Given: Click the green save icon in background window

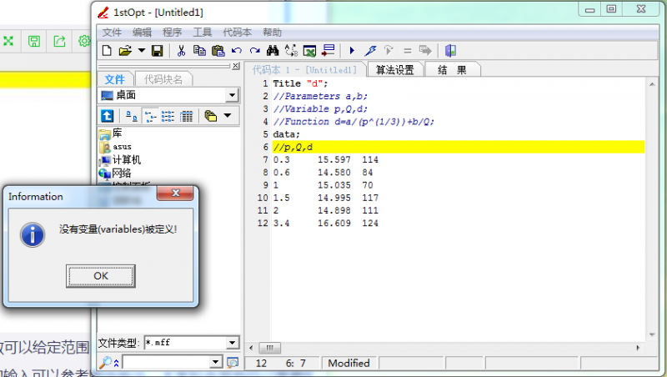Looking at the screenshot, I should 34,41.
